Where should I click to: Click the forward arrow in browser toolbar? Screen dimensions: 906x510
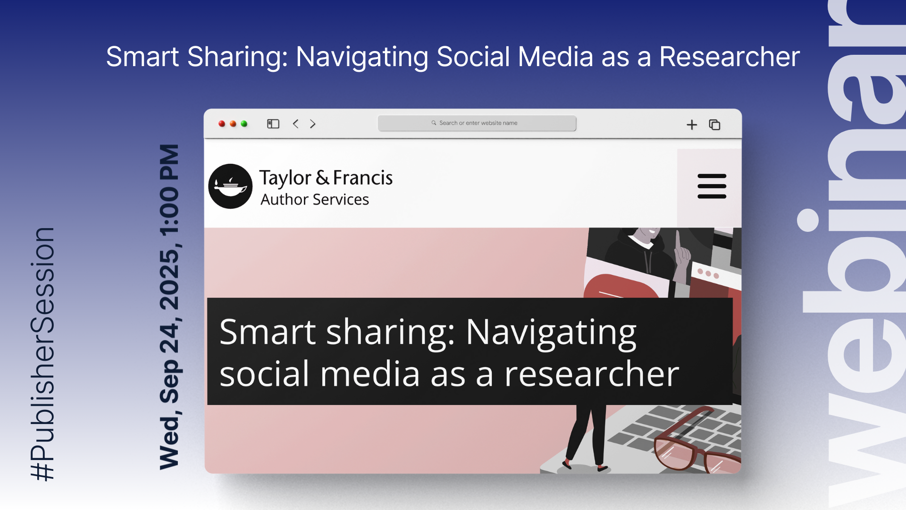tap(312, 124)
